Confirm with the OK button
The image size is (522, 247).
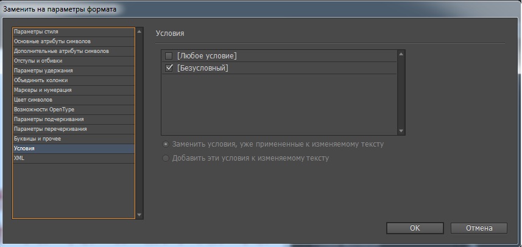pos(415,228)
